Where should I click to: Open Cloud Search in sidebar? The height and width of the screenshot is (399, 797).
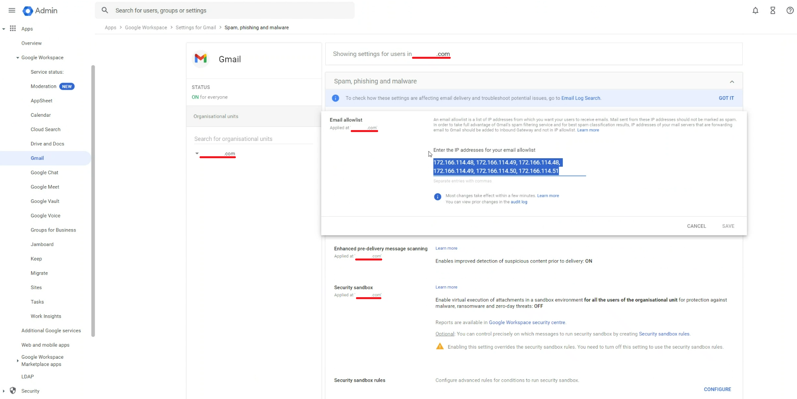pos(46,130)
